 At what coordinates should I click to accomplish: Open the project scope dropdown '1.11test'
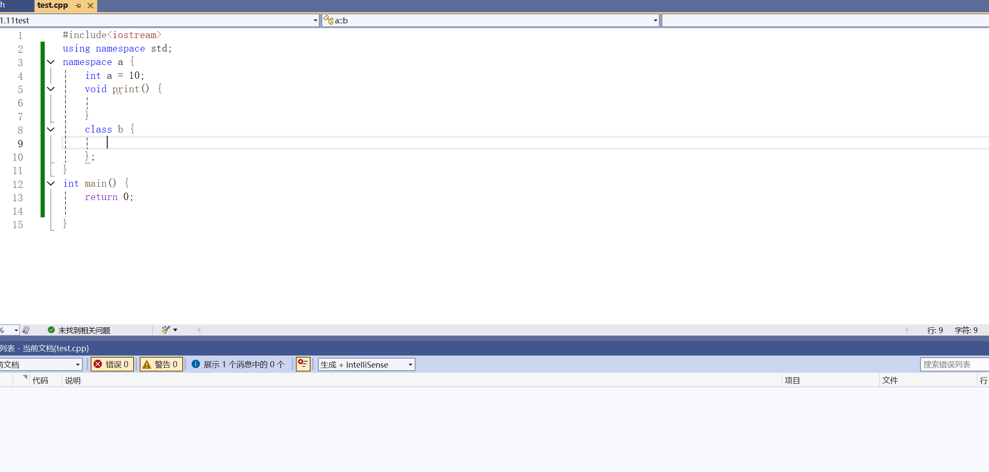(315, 20)
